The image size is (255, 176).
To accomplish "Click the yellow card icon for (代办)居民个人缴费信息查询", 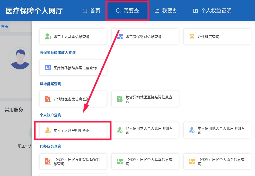I will (192, 161).
